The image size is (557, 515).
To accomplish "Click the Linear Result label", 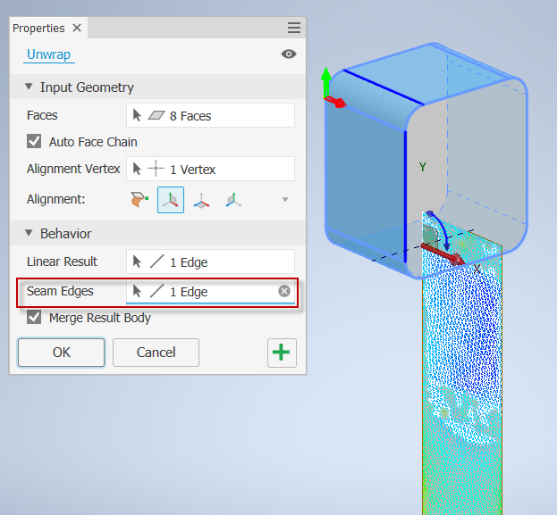I will coord(63,262).
